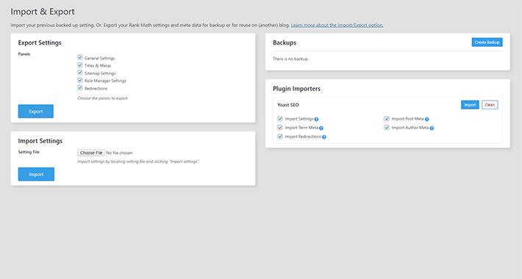Toggle Import Author Meta checkbox

tap(387, 128)
